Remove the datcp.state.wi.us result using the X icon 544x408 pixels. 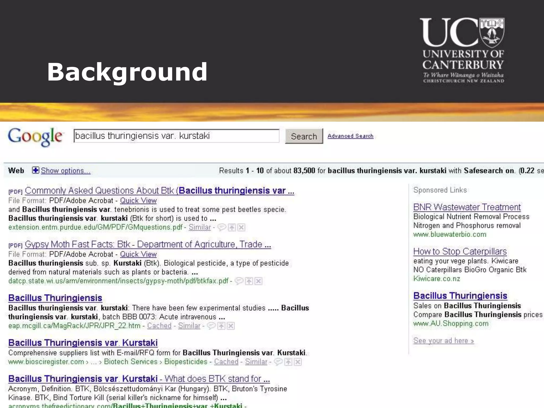pos(258,281)
